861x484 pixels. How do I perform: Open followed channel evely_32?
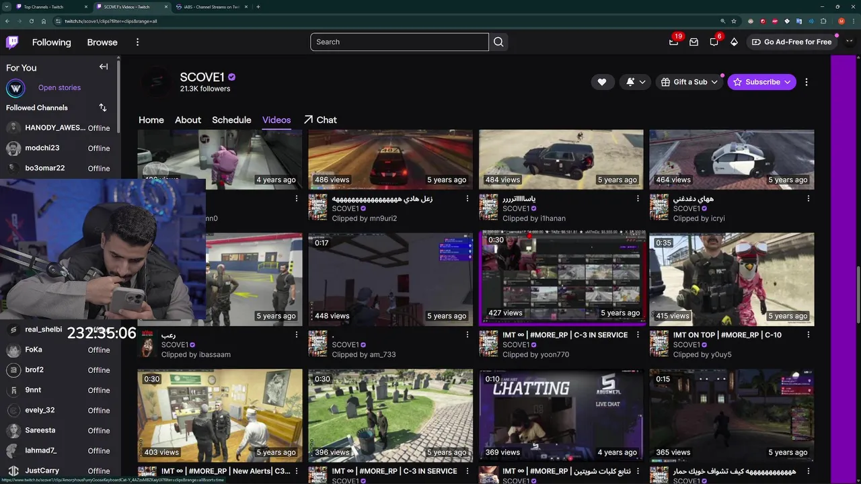coord(59,410)
